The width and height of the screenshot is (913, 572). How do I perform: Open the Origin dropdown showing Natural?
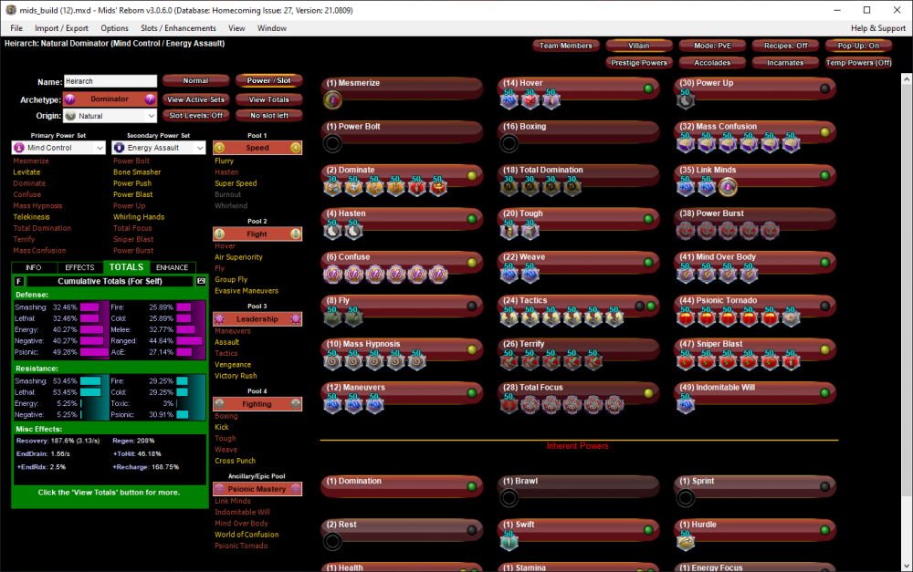tap(110, 116)
